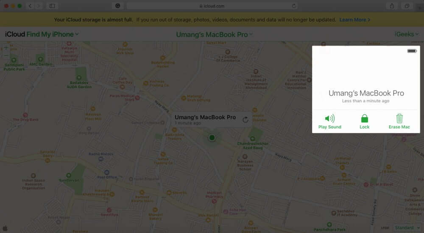Reload the icloud.com page
The width and height of the screenshot is (424, 233).
coord(294,5)
